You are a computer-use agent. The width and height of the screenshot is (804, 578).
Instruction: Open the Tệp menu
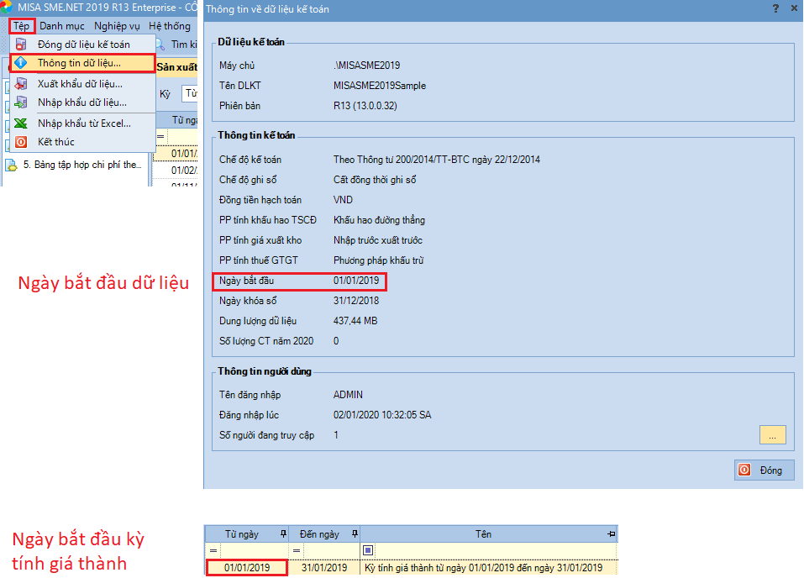click(x=22, y=26)
